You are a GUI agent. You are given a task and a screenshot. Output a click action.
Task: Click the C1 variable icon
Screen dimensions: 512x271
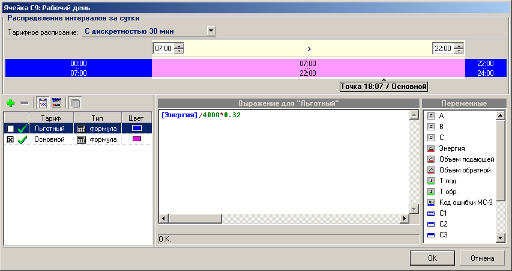(431, 213)
